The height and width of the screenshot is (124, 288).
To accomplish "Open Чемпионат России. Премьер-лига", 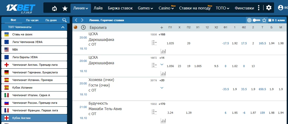I will [34, 103].
